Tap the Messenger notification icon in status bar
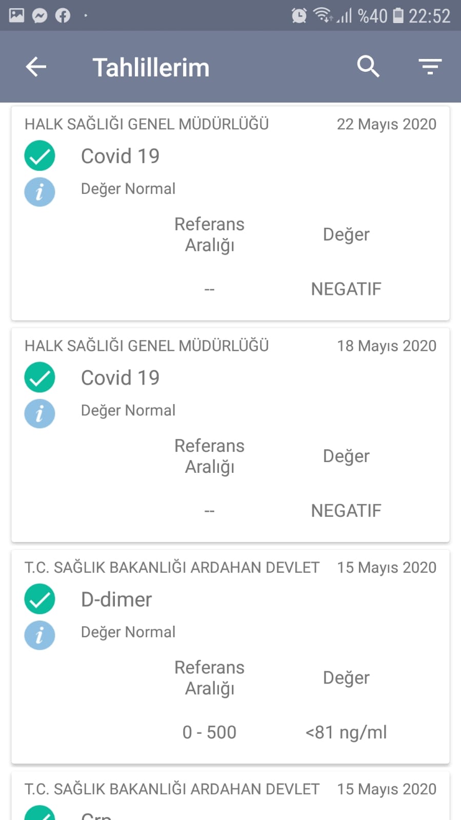The image size is (461, 820). tap(39, 16)
